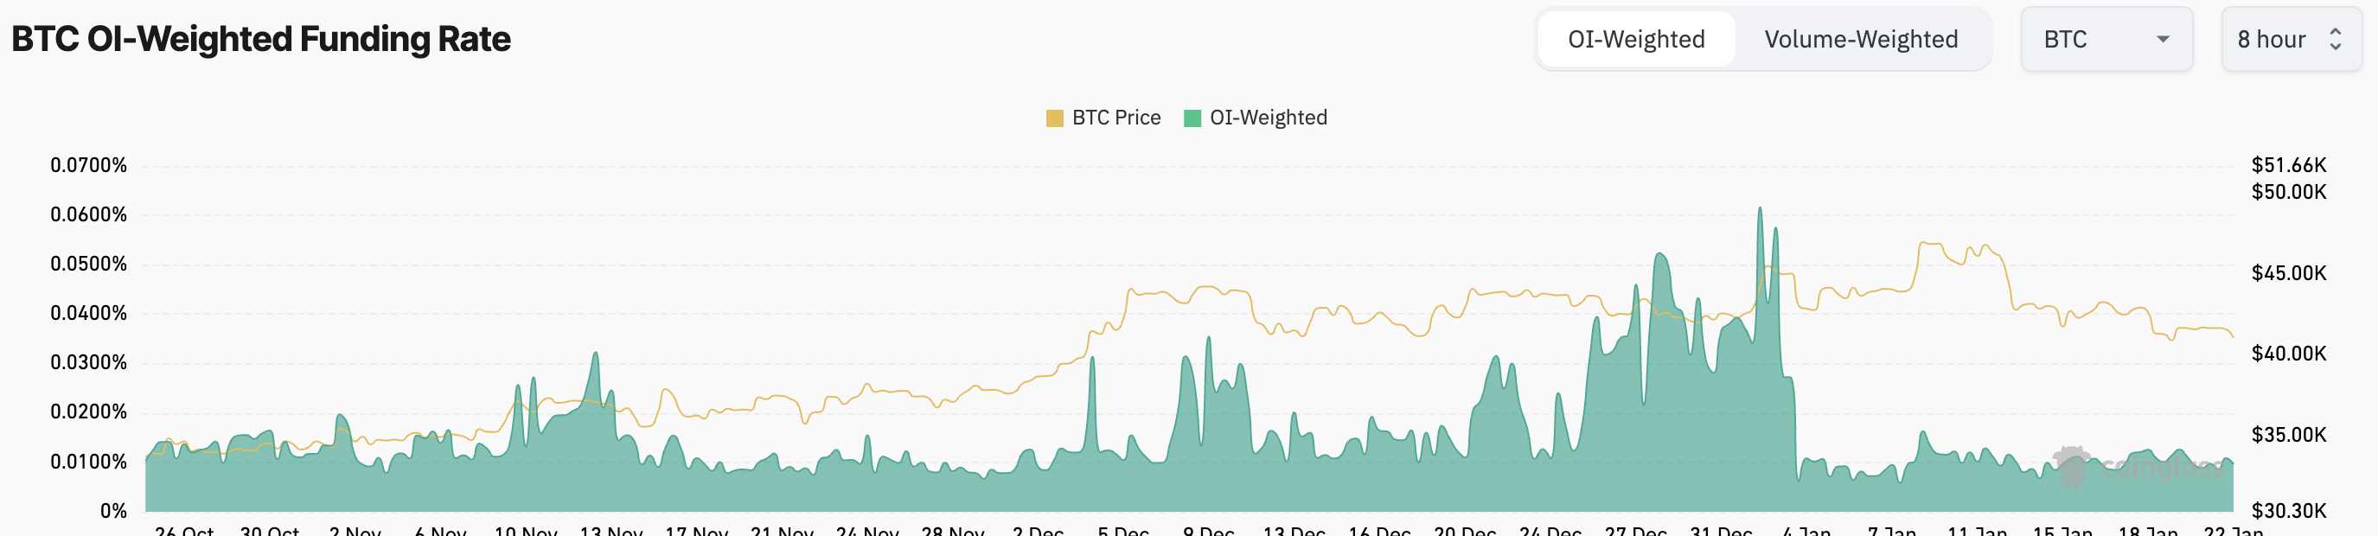Screen dimensions: 2378x536
Task: Click the yellow BTC Price legend swatch
Action: (1054, 118)
